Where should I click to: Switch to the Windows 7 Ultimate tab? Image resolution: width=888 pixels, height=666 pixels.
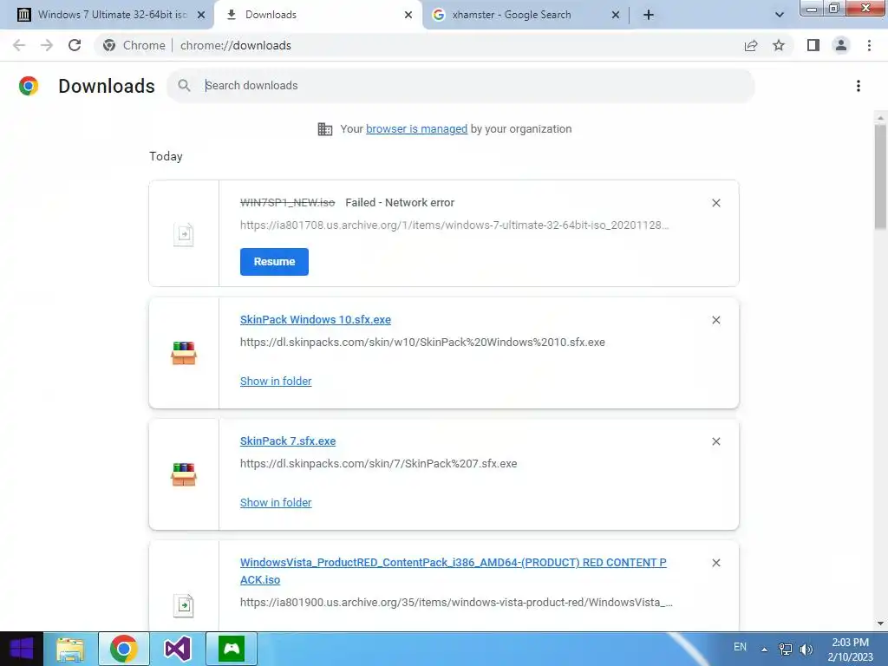(x=106, y=15)
